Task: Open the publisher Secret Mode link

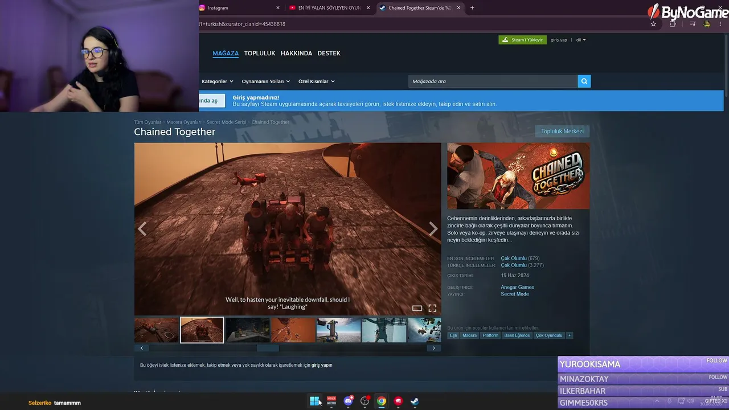Action: coord(515,294)
